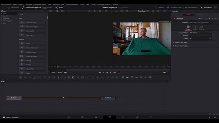Viewport: 219px width, 123px height.
Task: Toggle the Узлы panel button
Action: click(59, 8)
